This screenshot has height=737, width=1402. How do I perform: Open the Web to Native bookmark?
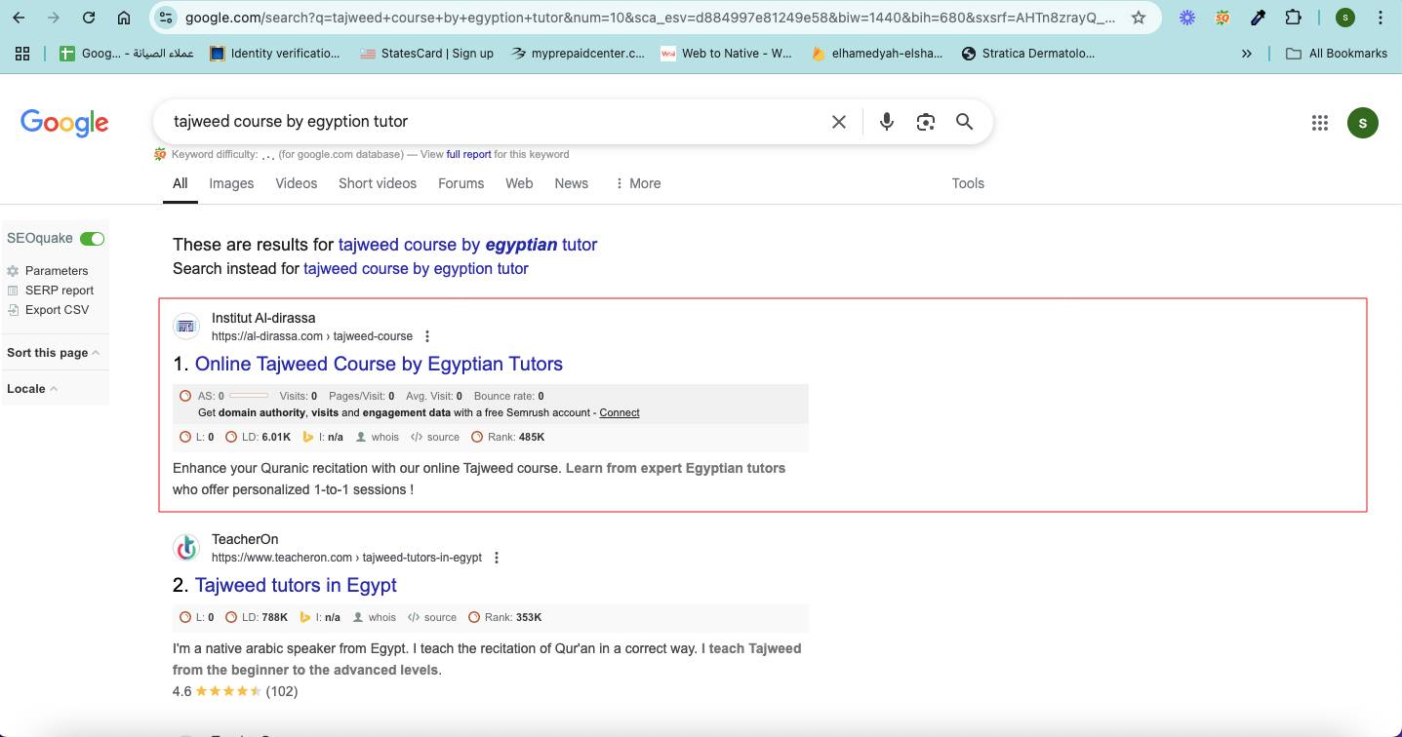727,54
